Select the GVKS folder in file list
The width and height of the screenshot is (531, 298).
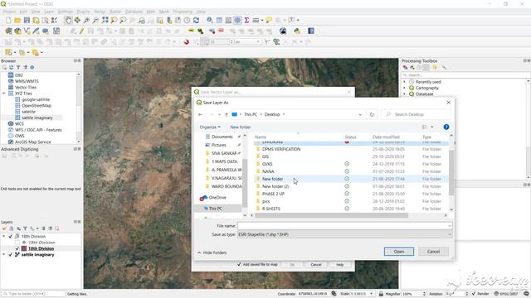coord(267,164)
